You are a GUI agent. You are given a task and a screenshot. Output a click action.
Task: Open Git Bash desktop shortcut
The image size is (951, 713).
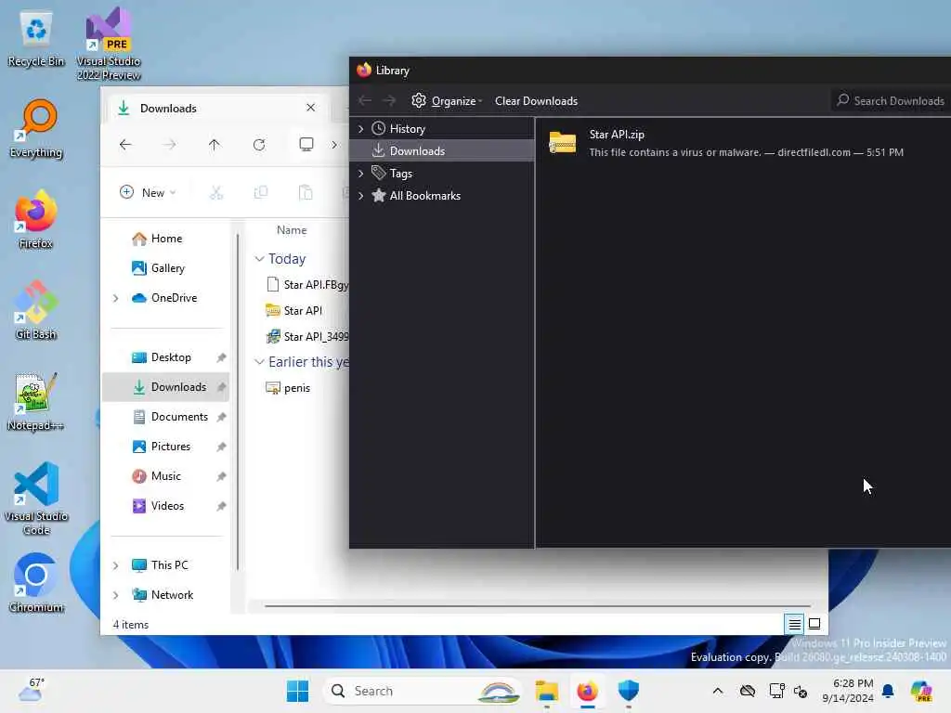tap(36, 310)
